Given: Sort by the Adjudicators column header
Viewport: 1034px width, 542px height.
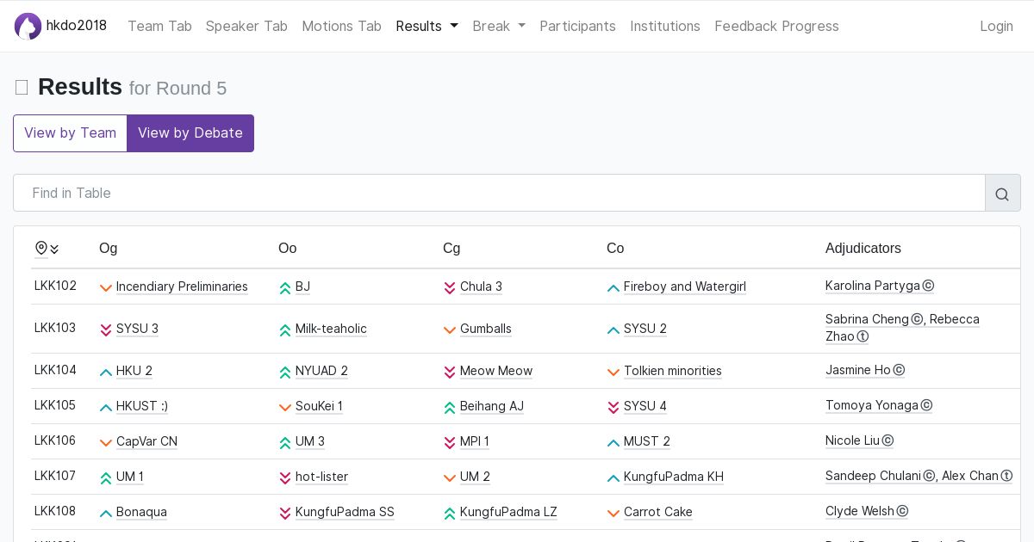Looking at the screenshot, I should (x=863, y=249).
